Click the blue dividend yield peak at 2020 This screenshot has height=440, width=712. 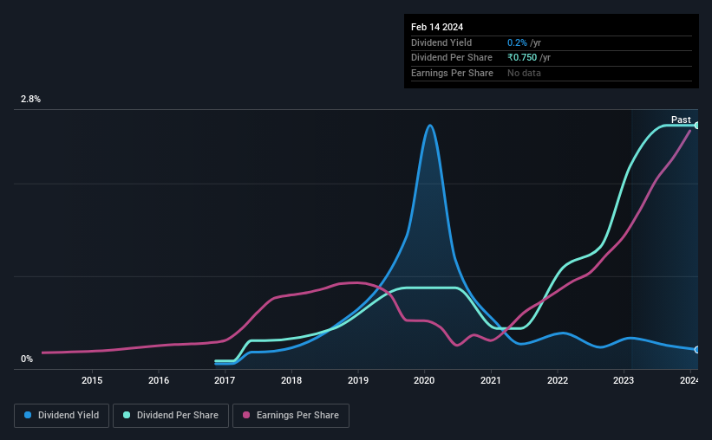click(429, 126)
